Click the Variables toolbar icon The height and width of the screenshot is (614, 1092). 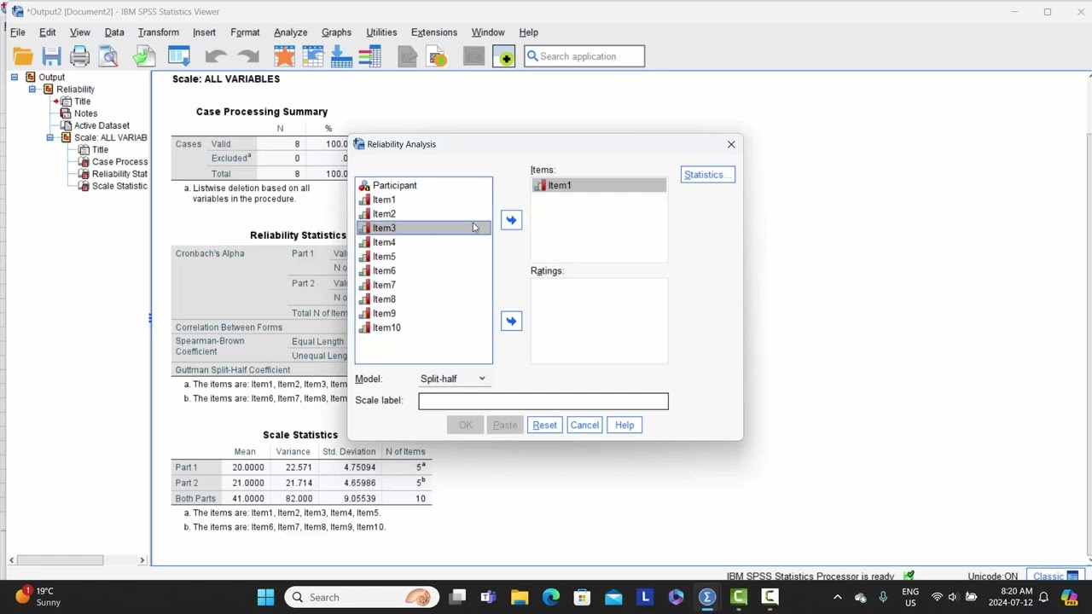click(369, 56)
